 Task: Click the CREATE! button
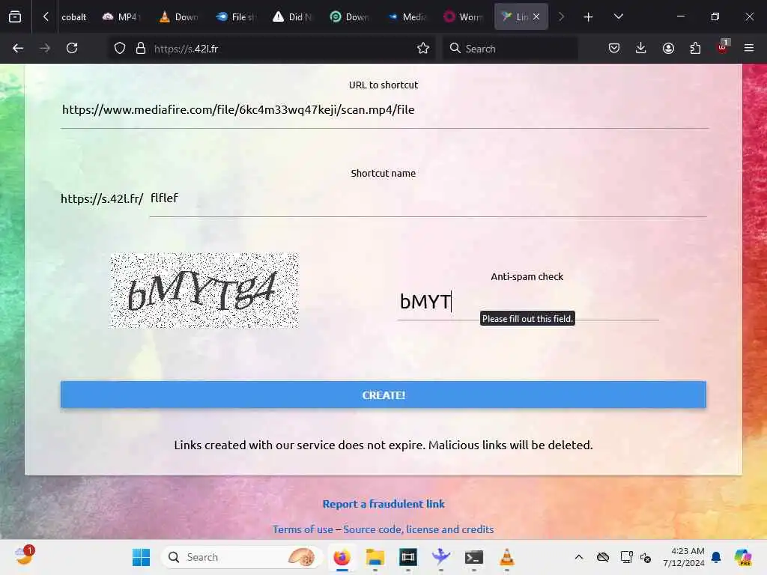[383, 395]
